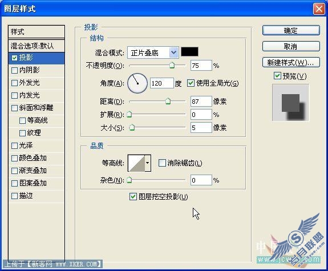Click the 大小 value field 5
The image size is (328, 271).
click(201, 127)
